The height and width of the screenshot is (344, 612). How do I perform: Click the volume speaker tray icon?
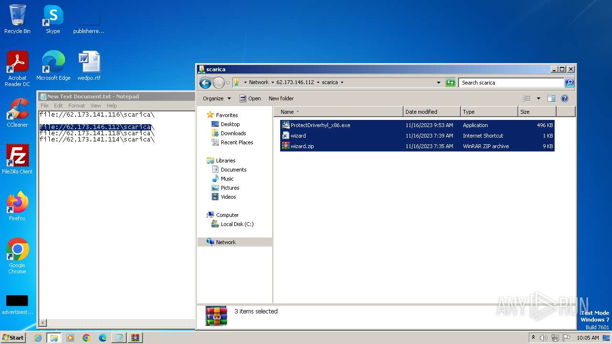click(x=543, y=338)
